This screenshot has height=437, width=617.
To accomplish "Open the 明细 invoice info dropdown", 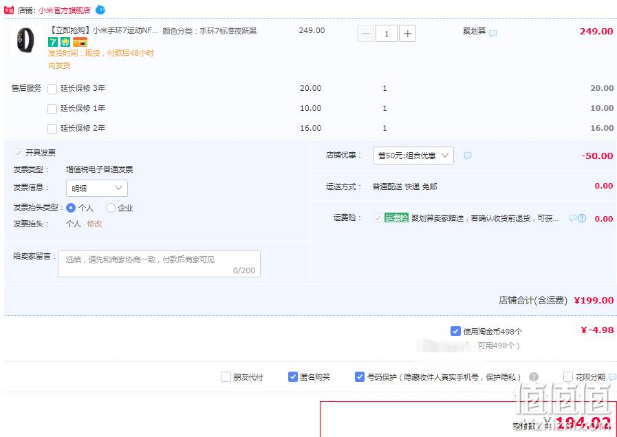I will pos(97,188).
